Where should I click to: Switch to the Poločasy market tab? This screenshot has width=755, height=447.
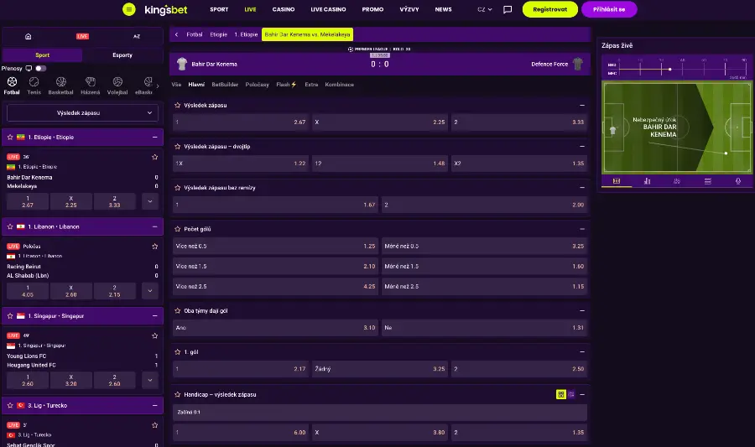click(258, 85)
